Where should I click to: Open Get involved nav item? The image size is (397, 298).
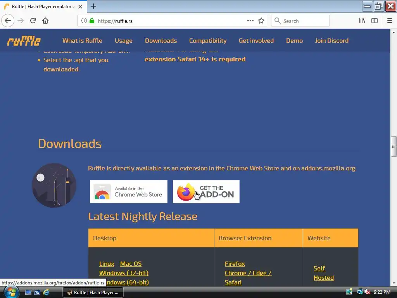coord(256,40)
